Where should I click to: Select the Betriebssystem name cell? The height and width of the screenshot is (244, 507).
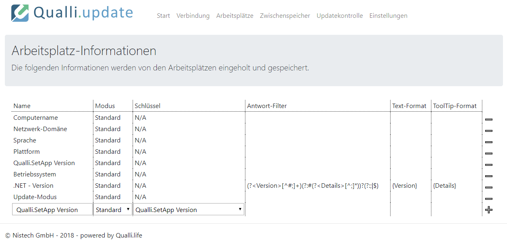pos(35,174)
